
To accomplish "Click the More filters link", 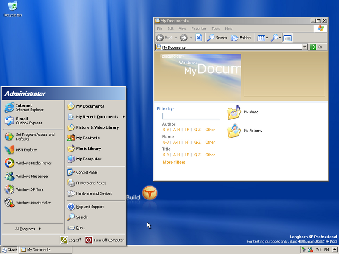I will (174, 163).
